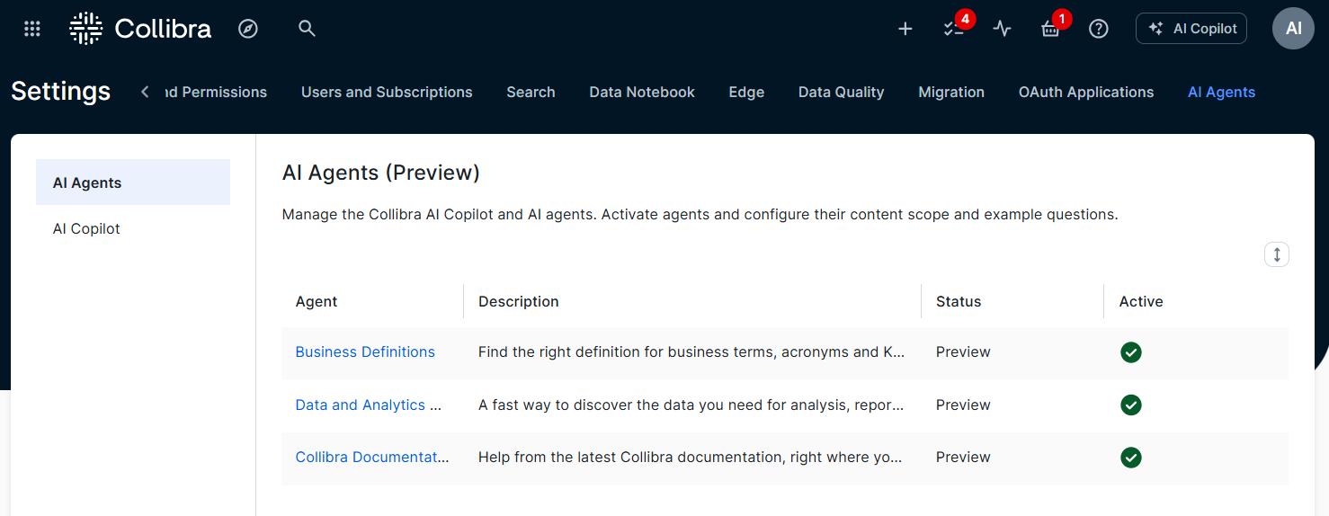This screenshot has width=1329, height=516.
Task: Toggle Active checkmark for Collibra Documentation agent
Action: pos(1130,458)
